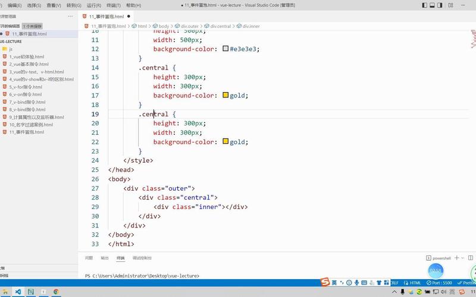Open the 运行(R) menu

(x=94, y=5)
